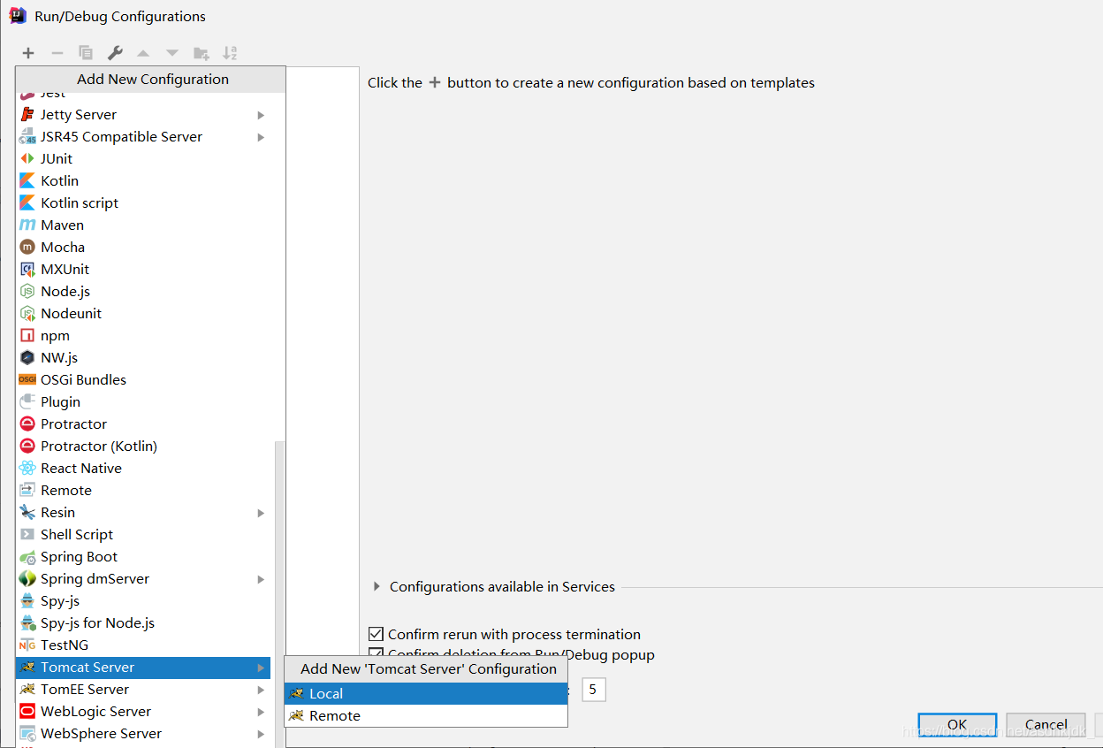
Task: Expand Tomcat Server submenu arrow
Action: tap(261, 668)
